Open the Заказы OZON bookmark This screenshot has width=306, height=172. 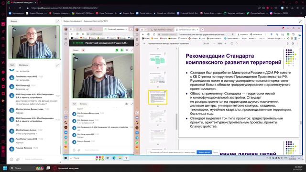pos(279,13)
